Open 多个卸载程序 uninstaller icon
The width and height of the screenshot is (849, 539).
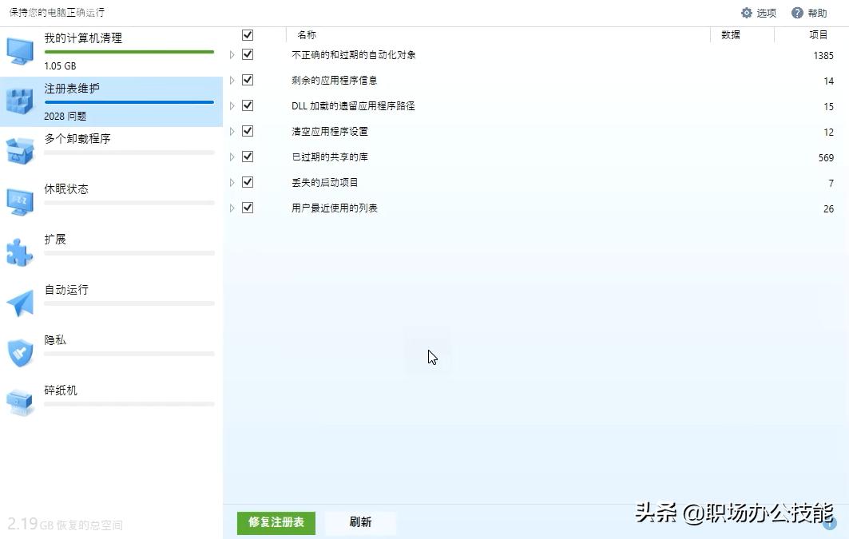coord(19,150)
